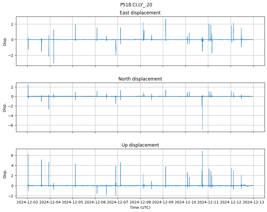Select the North displacement subplot title
The height and width of the screenshot is (212, 267).
[x=140, y=79]
